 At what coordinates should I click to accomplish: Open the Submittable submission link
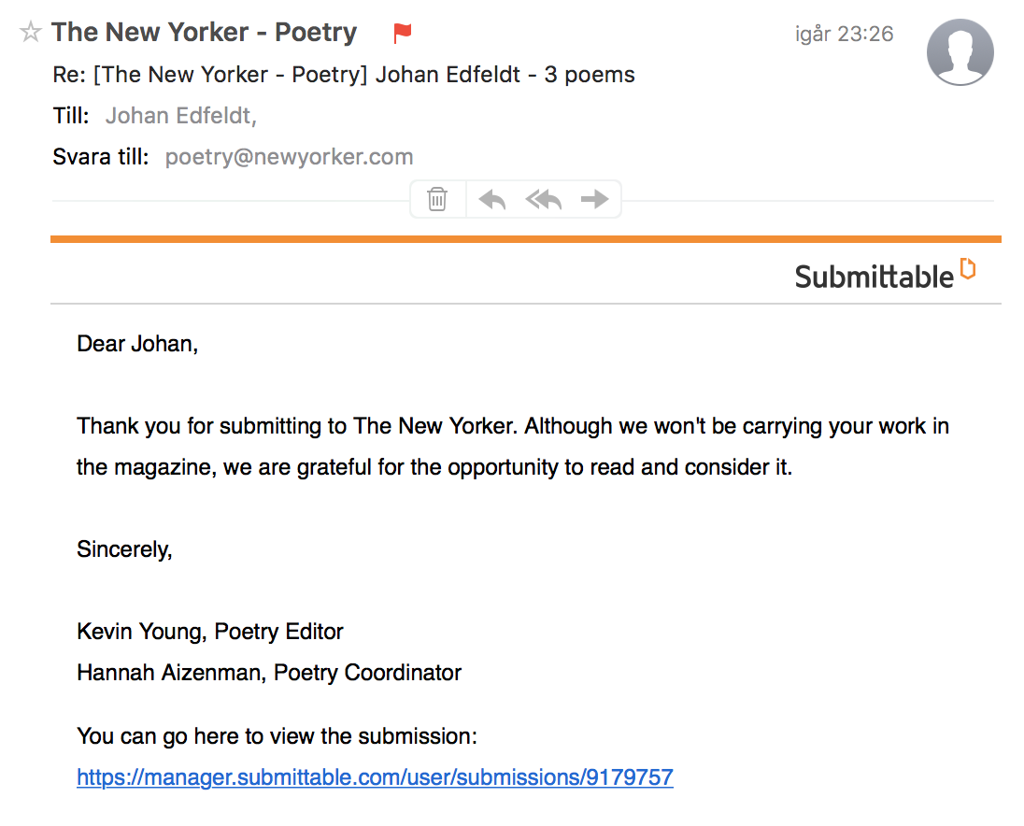(375, 777)
